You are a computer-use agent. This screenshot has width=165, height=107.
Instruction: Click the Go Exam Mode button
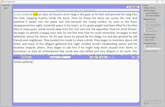(x=133, y=7)
